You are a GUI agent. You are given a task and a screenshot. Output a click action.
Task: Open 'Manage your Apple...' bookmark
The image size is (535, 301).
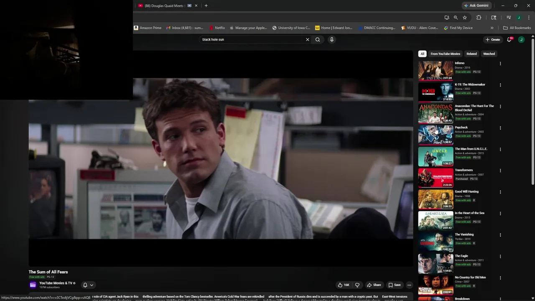click(248, 28)
